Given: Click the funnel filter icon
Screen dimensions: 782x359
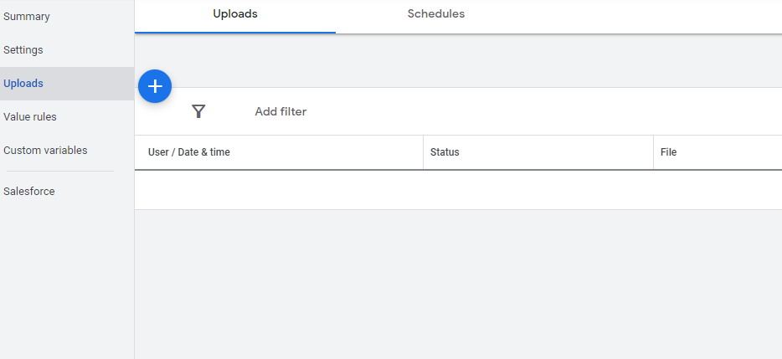Looking at the screenshot, I should pyautogui.click(x=198, y=111).
